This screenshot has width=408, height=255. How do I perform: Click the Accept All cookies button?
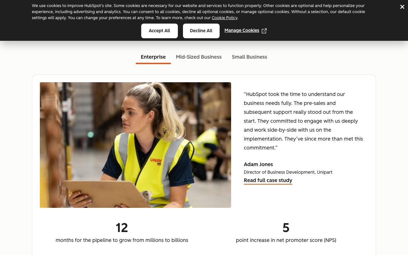click(159, 31)
